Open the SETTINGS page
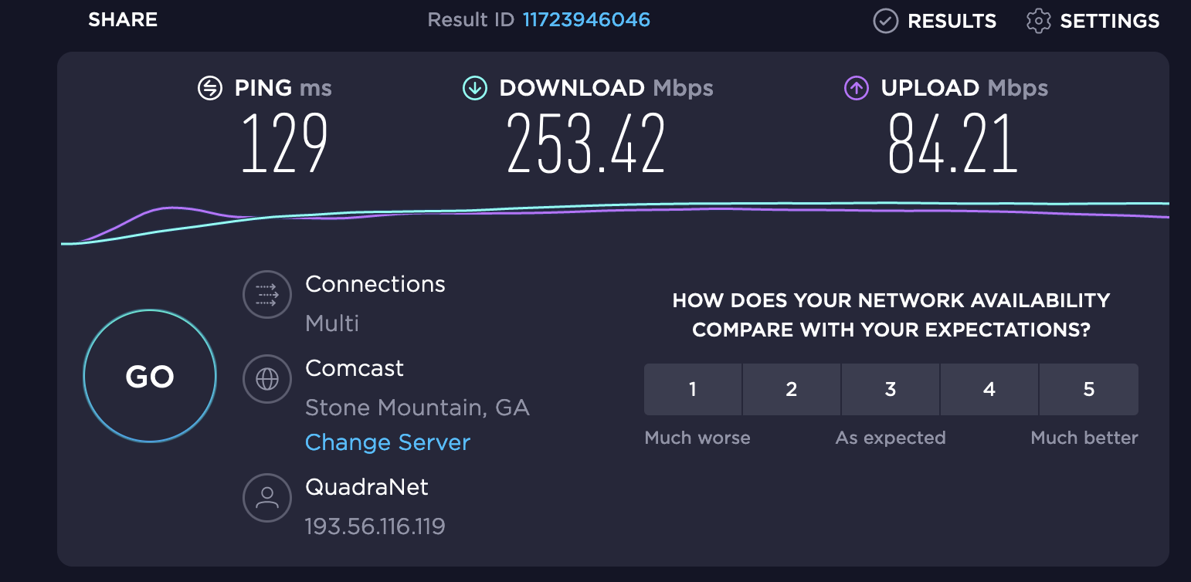The width and height of the screenshot is (1191, 582). 1109,21
